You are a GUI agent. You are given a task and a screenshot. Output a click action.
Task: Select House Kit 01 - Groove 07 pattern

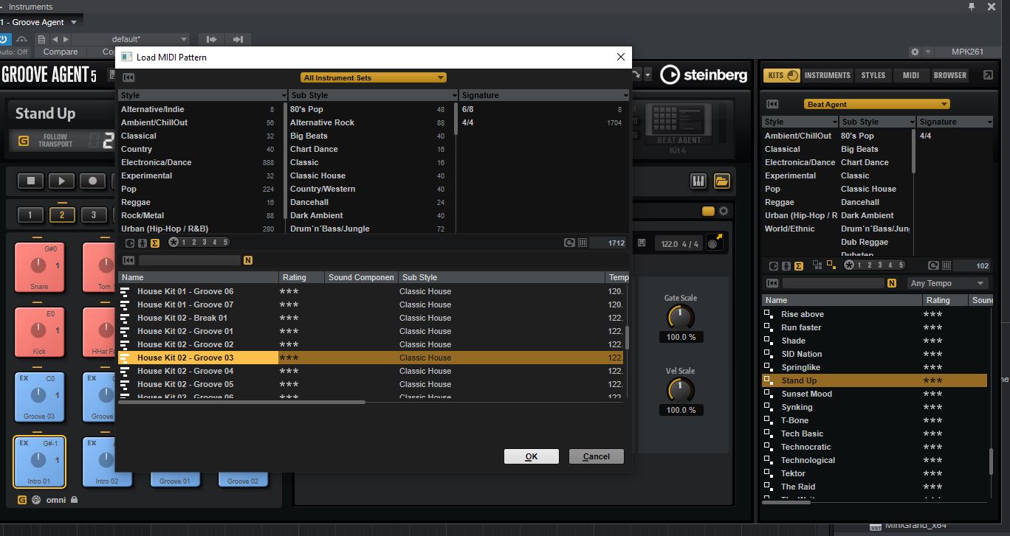371,304
